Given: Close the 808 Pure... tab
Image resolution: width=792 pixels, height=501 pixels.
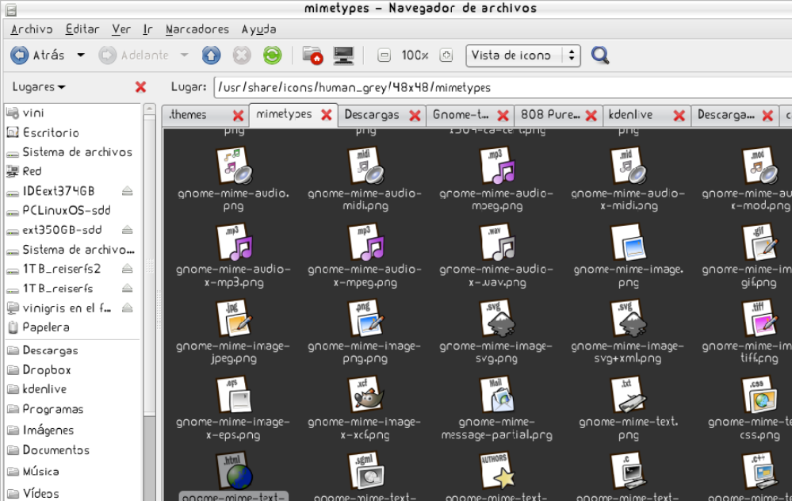Looking at the screenshot, I should (591, 116).
